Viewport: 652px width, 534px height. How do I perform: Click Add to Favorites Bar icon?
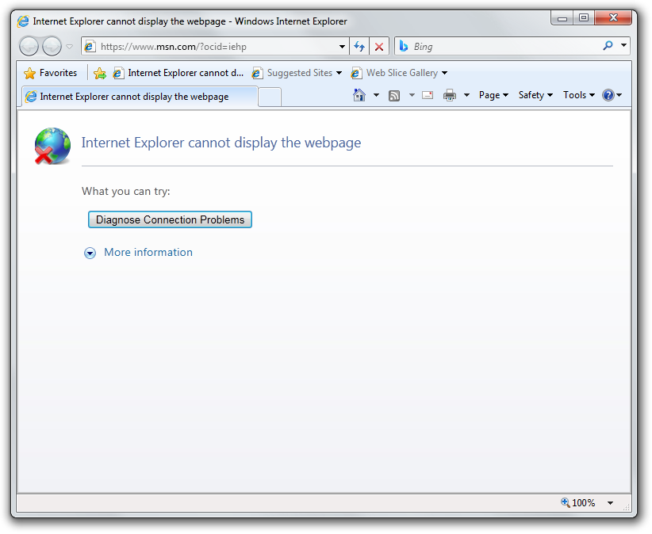(100, 74)
